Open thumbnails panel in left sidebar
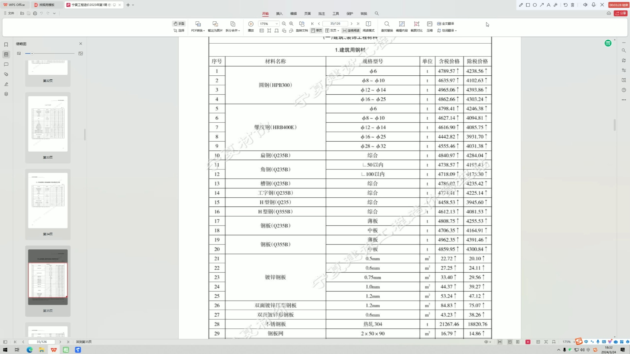This screenshot has width=630, height=354. pyautogui.click(x=6, y=54)
